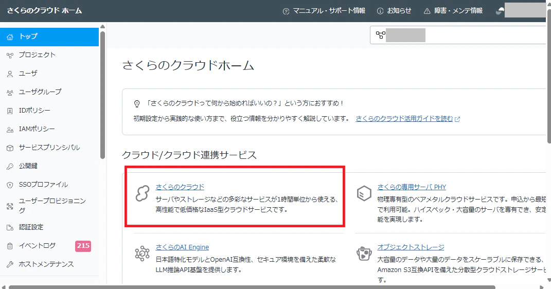This screenshot has width=551, height=289.
Task: Click the horizontal scrollbar left arrow
Action: coord(4,287)
